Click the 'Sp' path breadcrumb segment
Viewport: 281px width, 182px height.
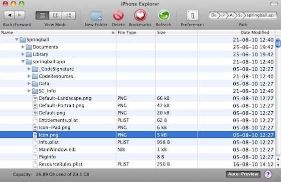pos(240,15)
